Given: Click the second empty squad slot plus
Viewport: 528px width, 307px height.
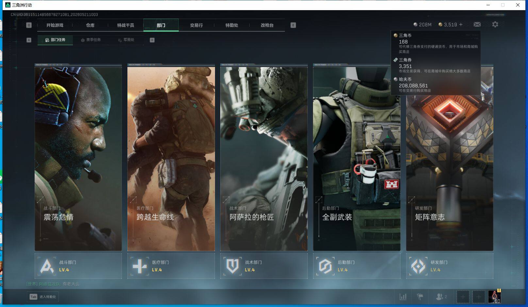Looking at the screenshot, I should coord(479,297).
